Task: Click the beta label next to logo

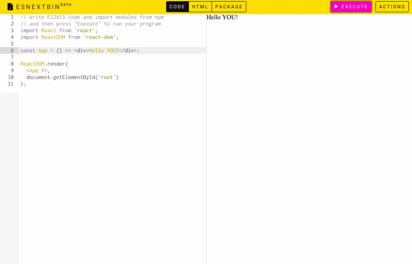Action: [x=66, y=4]
